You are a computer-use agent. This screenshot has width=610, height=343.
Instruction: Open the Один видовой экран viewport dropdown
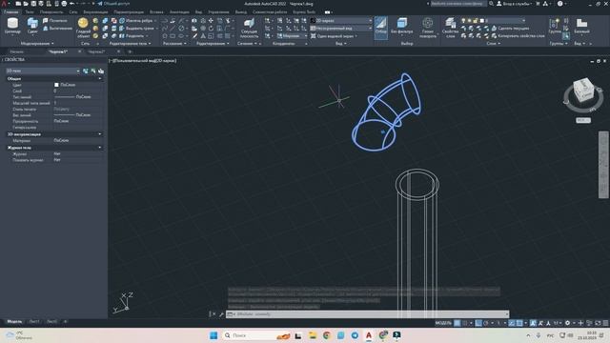(335, 36)
